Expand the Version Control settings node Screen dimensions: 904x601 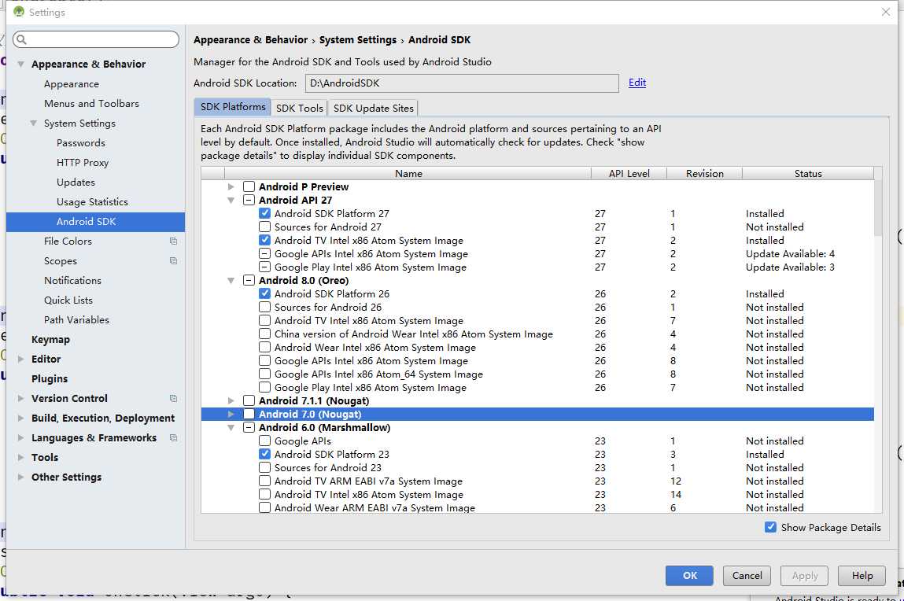(20, 398)
